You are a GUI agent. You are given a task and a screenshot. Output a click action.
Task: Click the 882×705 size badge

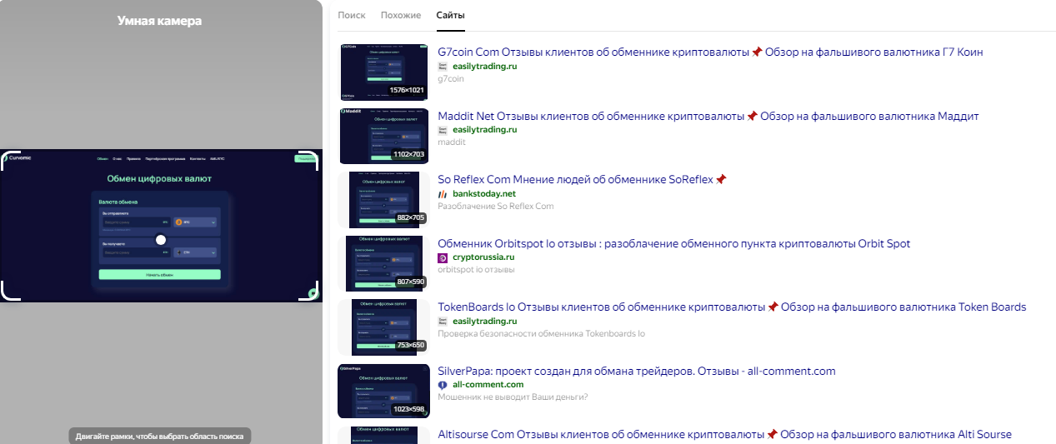pos(410,218)
